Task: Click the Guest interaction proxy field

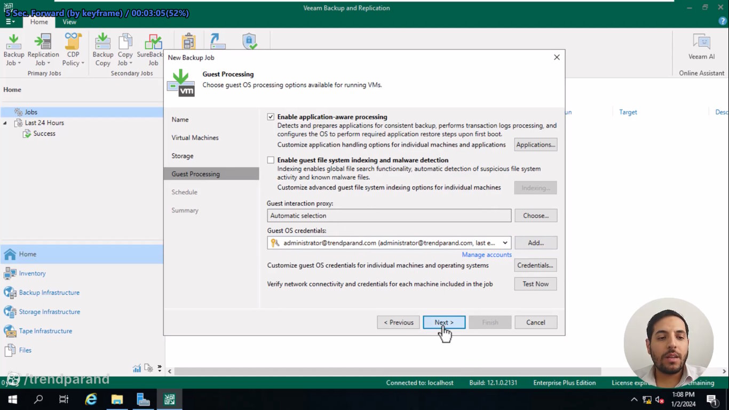Action: point(389,216)
